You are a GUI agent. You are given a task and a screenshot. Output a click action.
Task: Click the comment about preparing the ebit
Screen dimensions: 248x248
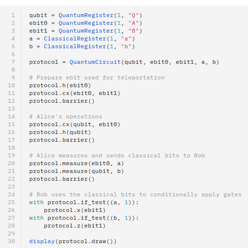(x=97, y=77)
